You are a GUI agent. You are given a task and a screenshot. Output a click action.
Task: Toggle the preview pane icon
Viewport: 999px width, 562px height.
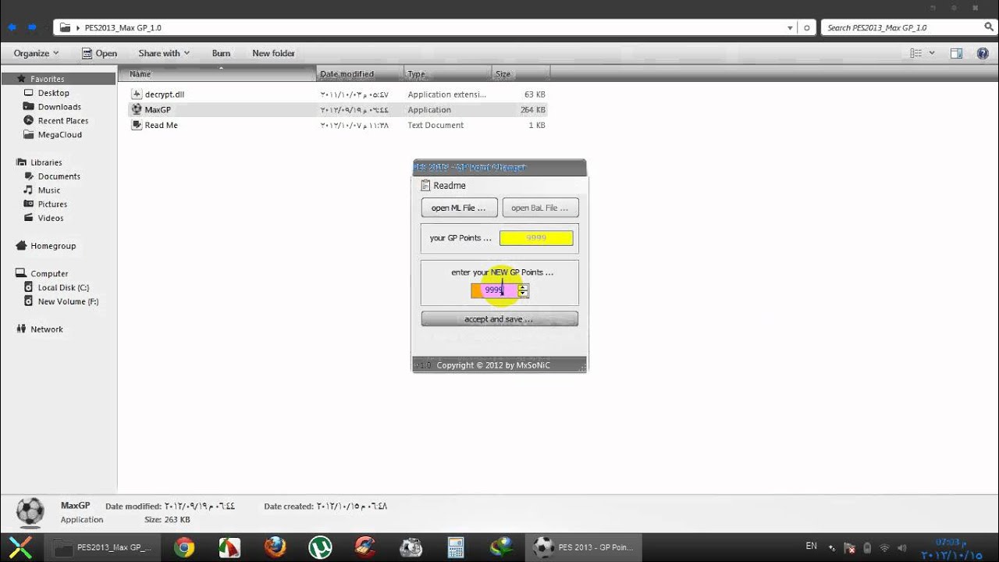956,53
